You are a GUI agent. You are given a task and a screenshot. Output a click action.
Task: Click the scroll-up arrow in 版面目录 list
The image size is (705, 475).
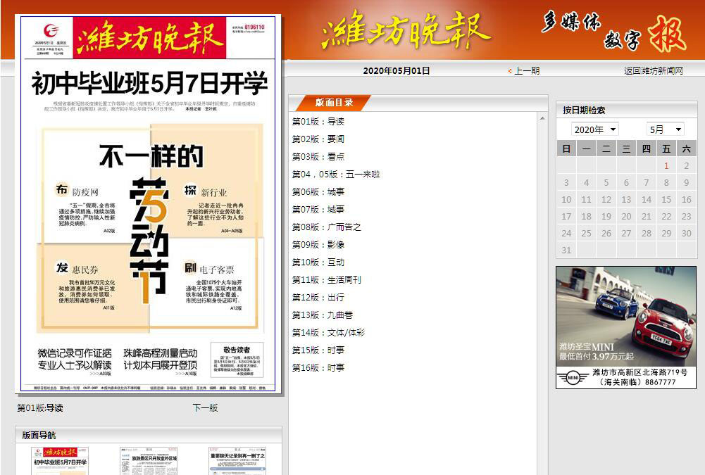pos(542,118)
